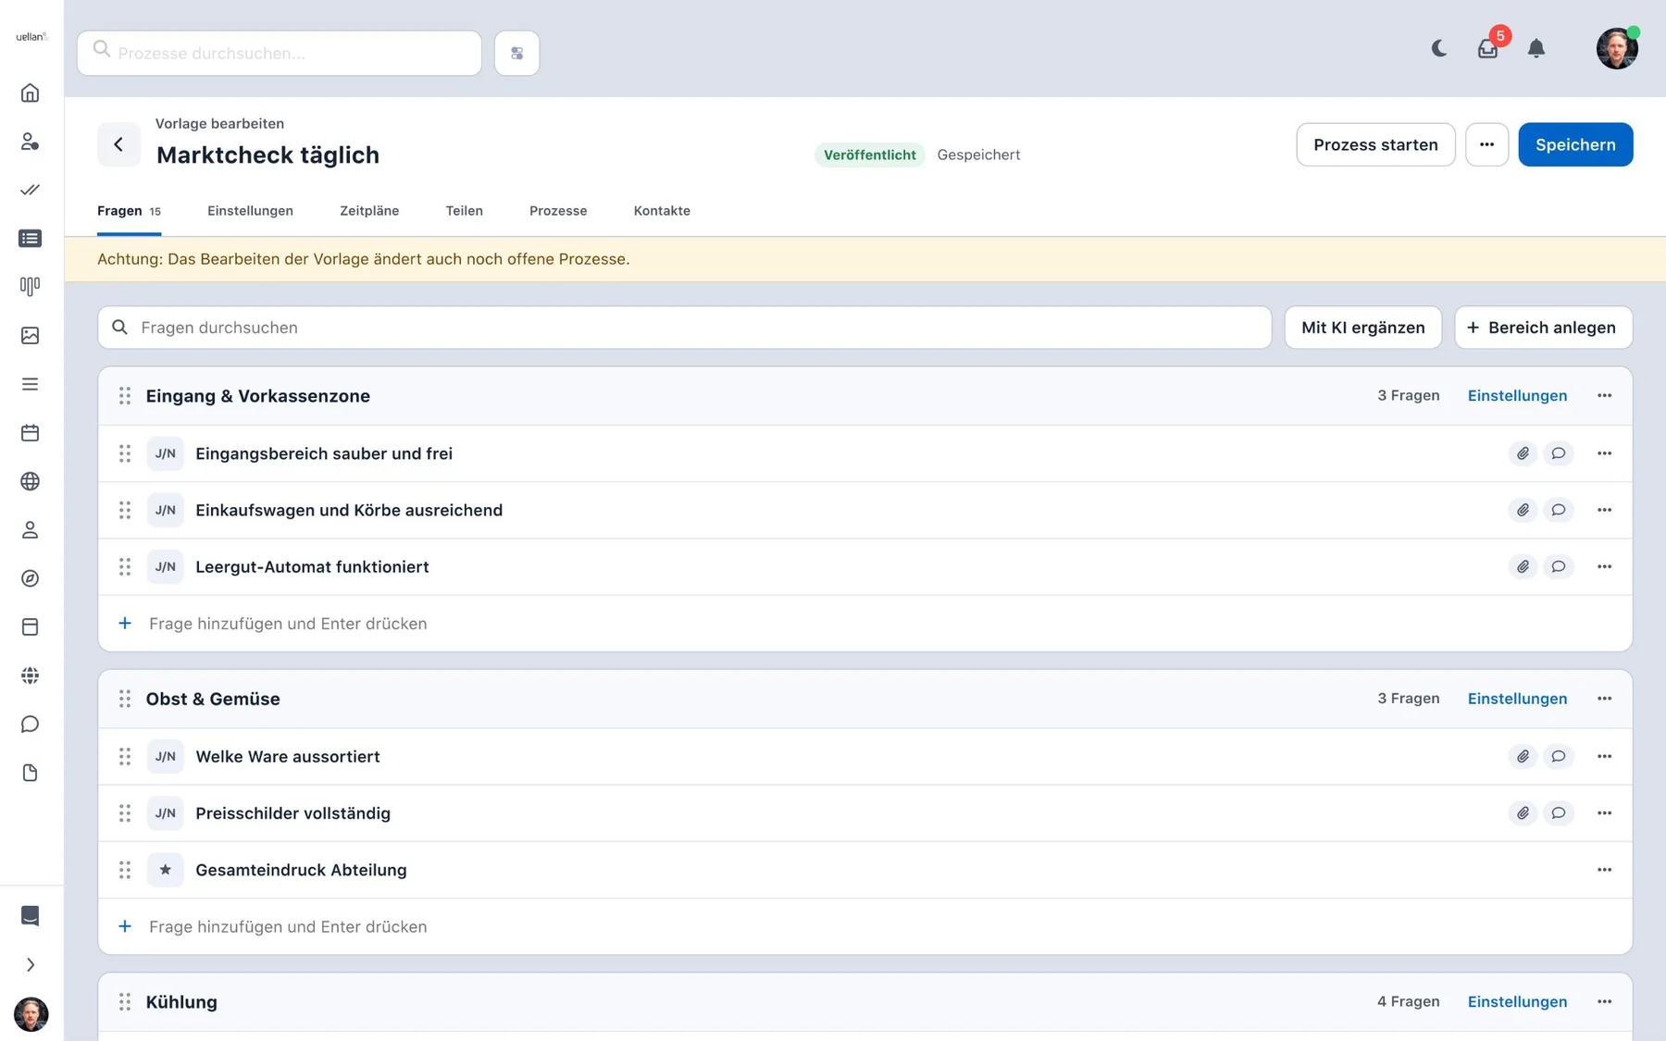The image size is (1666, 1041).
Task: Switch to the Zeitpläne tab
Action: [x=369, y=211]
